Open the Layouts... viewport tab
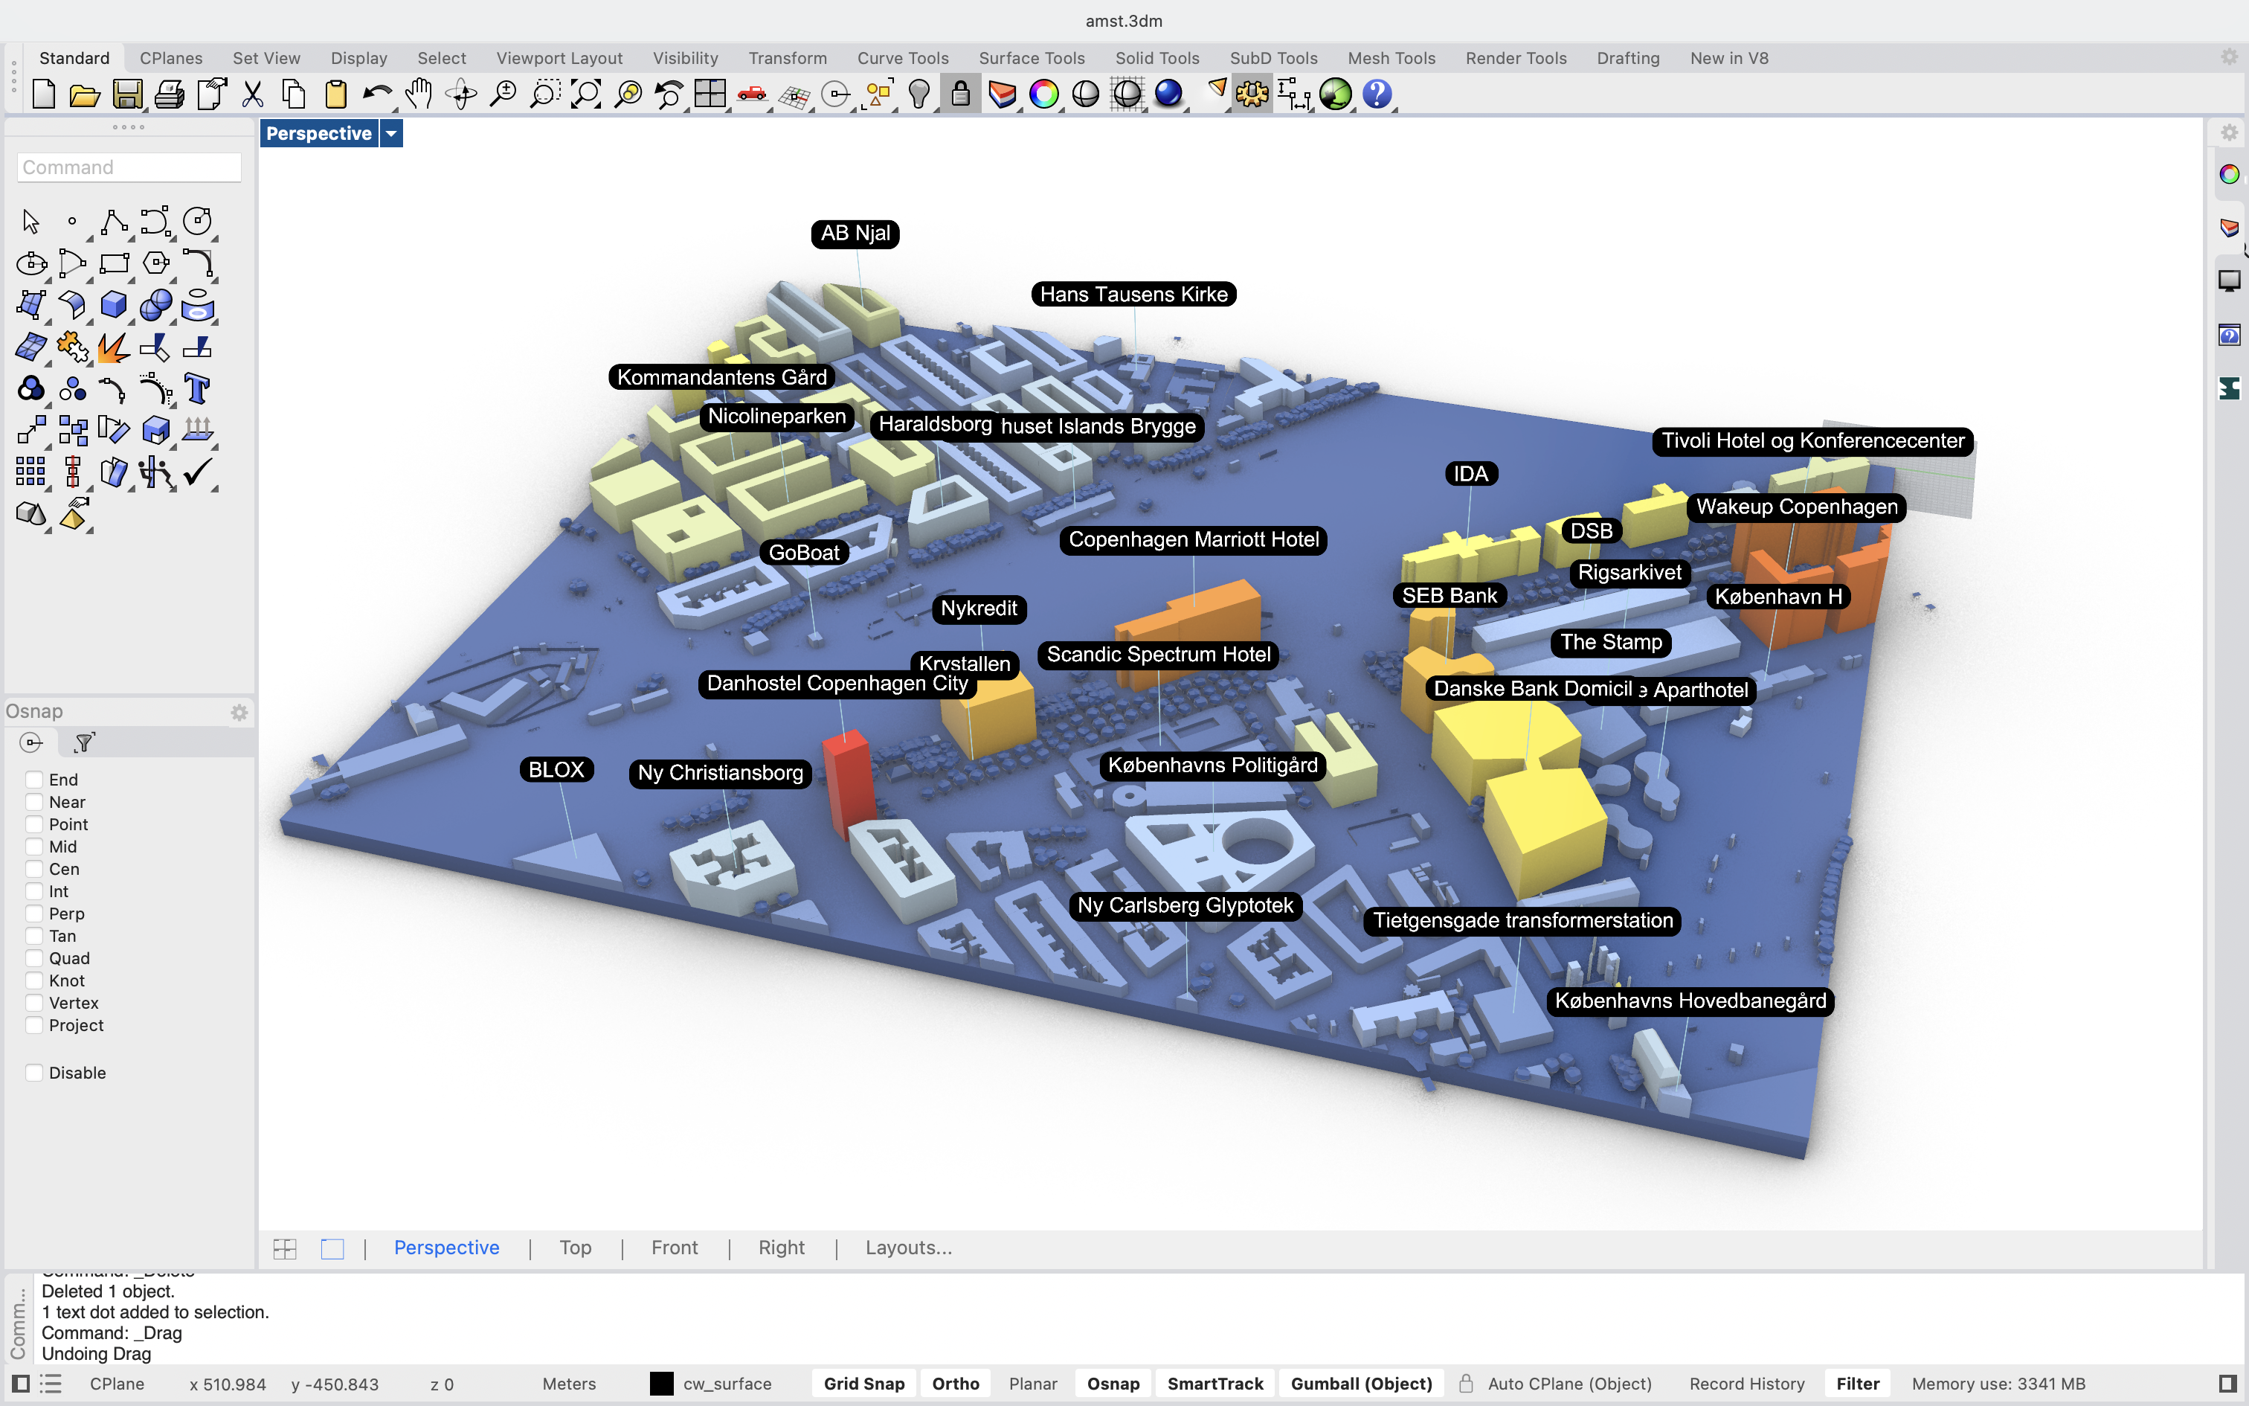 point(908,1248)
